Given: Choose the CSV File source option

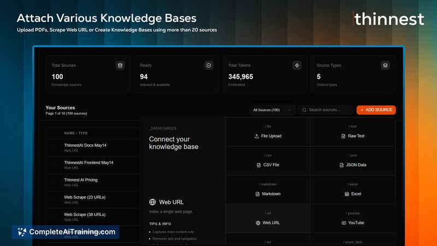Looking at the screenshot, I should [268, 161].
